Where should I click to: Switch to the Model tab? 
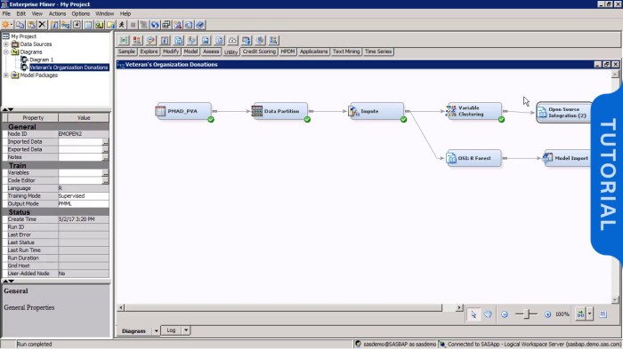click(x=190, y=52)
